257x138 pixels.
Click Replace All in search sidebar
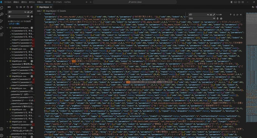tap(32, 16)
